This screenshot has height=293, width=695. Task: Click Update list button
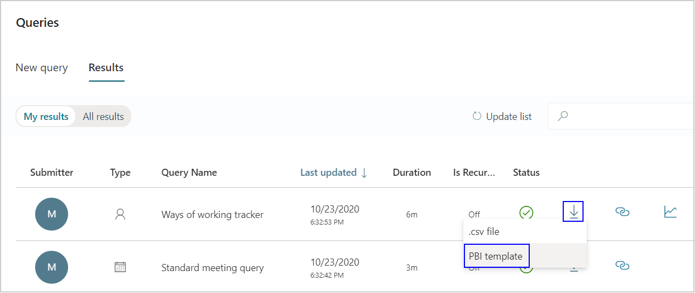(x=502, y=116)
